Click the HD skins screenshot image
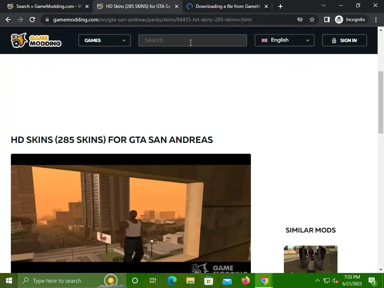The image size is (384, 288). coord(131,213)
